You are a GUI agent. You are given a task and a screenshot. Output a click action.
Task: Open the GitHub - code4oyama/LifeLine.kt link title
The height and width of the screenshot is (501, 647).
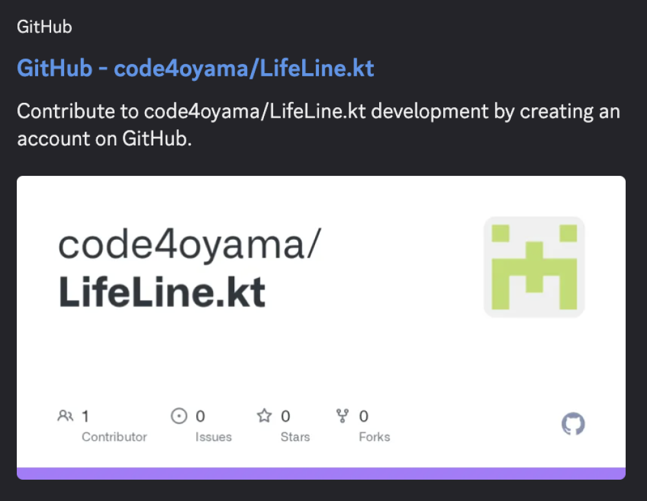195,69
